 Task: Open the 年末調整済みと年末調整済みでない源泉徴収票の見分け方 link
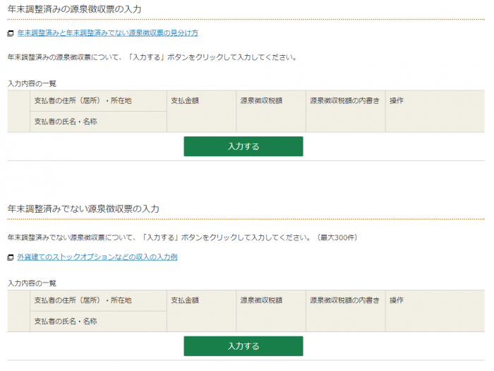(x=108, y=33)
